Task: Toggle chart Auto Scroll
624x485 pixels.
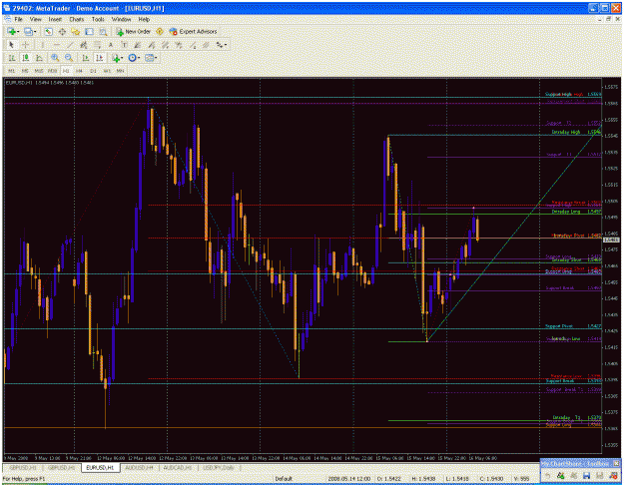Action: tap(85, 58)
